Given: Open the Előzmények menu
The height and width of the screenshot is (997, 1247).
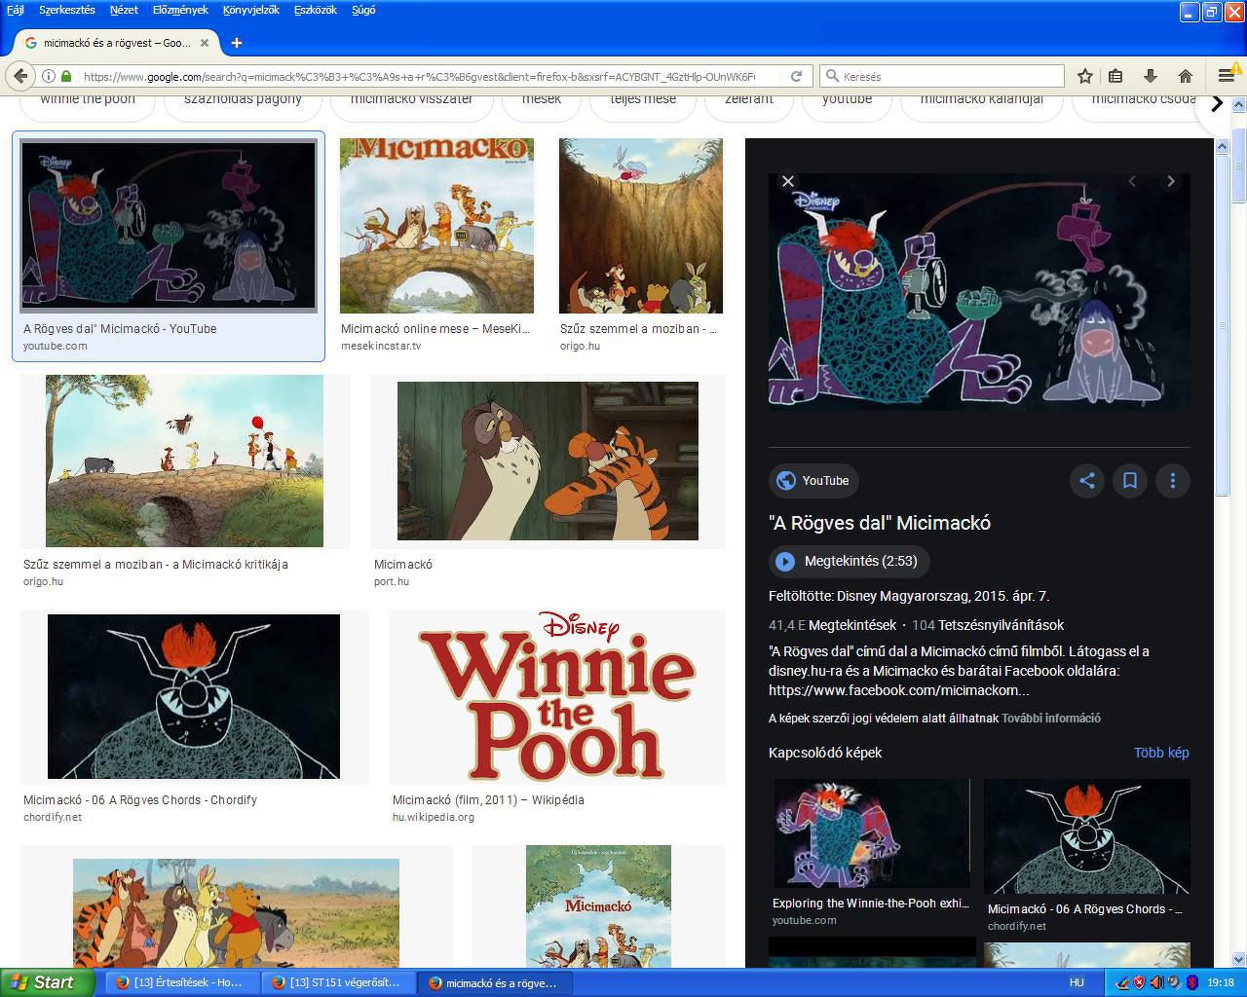Looking at the screenshot, I should pos(180,10).
